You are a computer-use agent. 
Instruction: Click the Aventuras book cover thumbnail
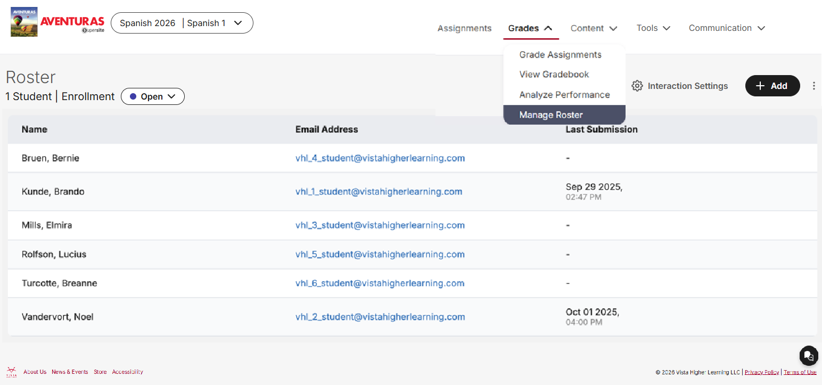point(24,22)
